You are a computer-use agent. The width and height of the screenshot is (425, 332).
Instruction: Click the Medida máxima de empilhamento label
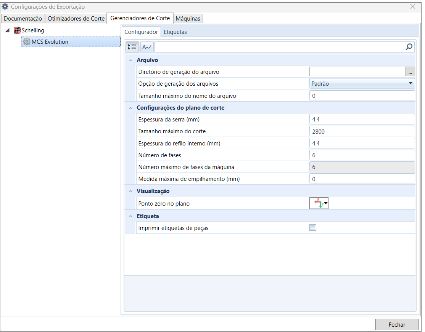(x=189, y=179)
